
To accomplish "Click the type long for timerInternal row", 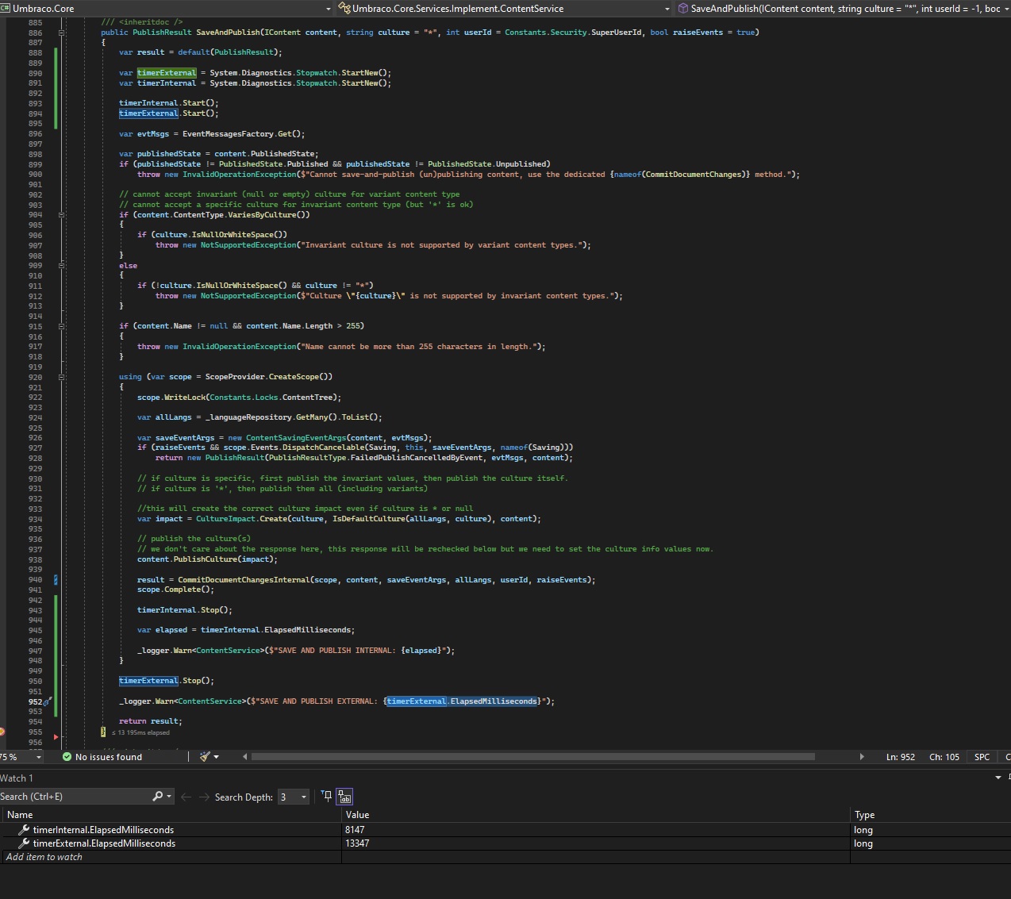I will coord(863,830).
